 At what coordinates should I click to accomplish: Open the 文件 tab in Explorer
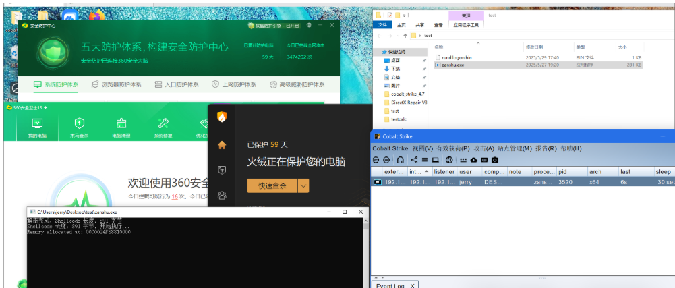382,25
